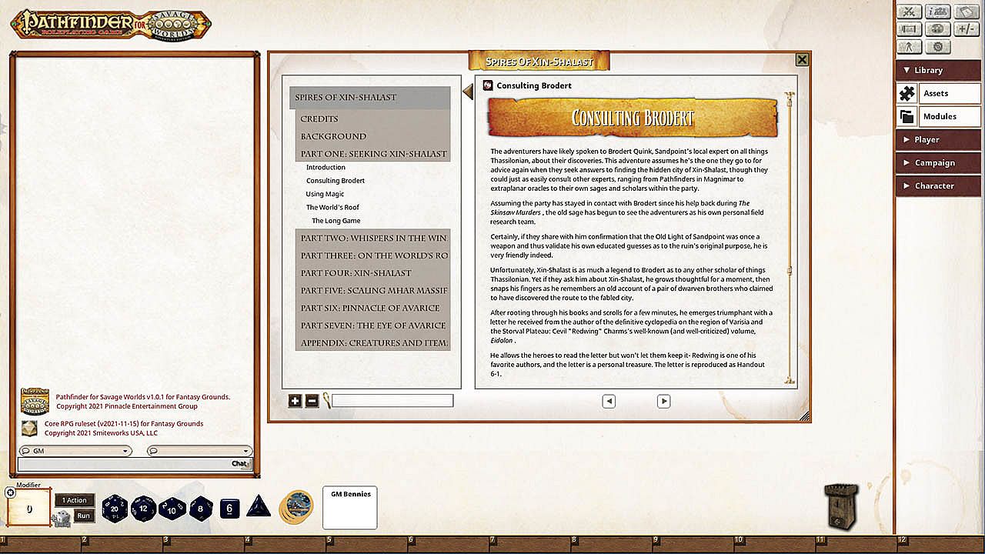
Task: Expand all index entries with plus button
Action: coord(295,401)
